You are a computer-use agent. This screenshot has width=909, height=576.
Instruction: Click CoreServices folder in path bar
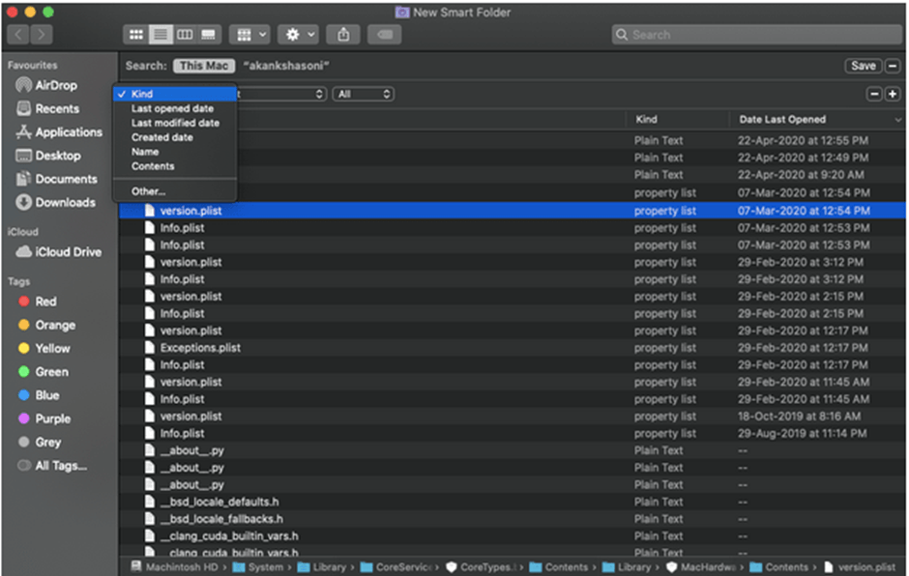(x=396, y=567)
